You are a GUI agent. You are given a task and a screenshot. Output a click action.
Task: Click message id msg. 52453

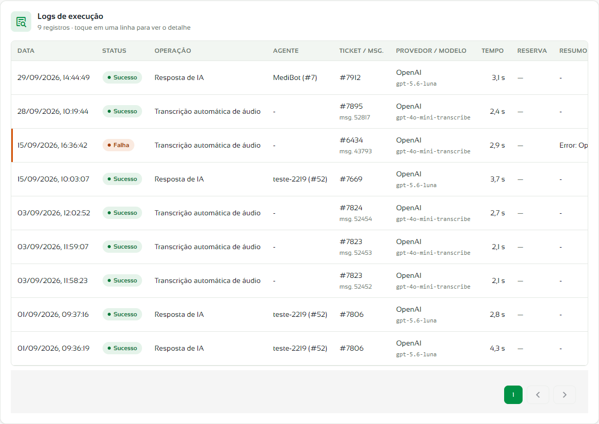pyautogui.click(x=355, y=253)
